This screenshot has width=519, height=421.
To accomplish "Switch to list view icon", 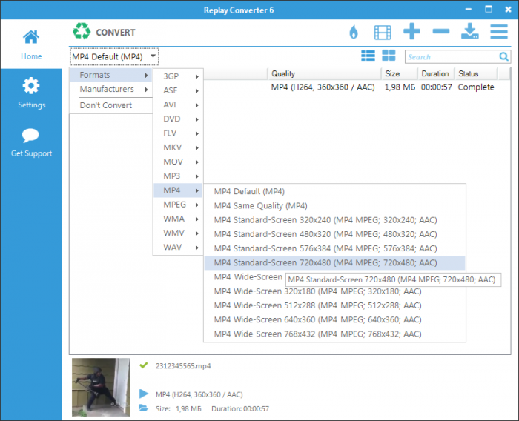I will click(368, 56).
